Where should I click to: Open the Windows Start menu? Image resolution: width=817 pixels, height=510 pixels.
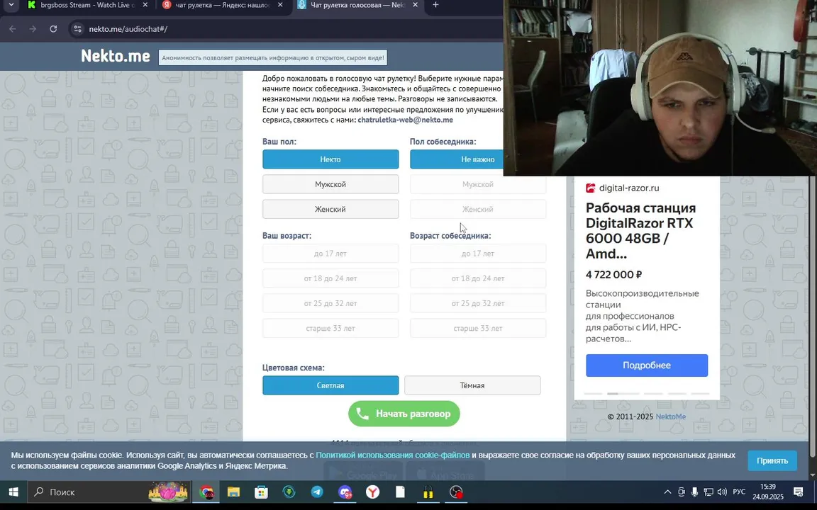point(13,492)
